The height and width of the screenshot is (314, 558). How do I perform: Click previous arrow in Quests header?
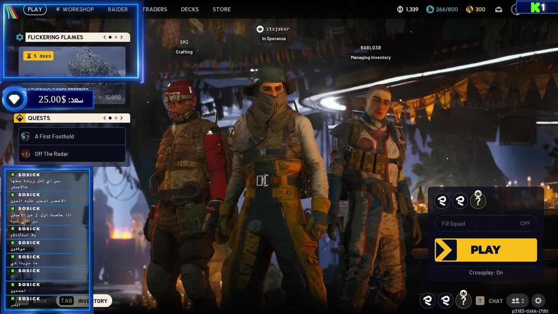pos(105,118)
